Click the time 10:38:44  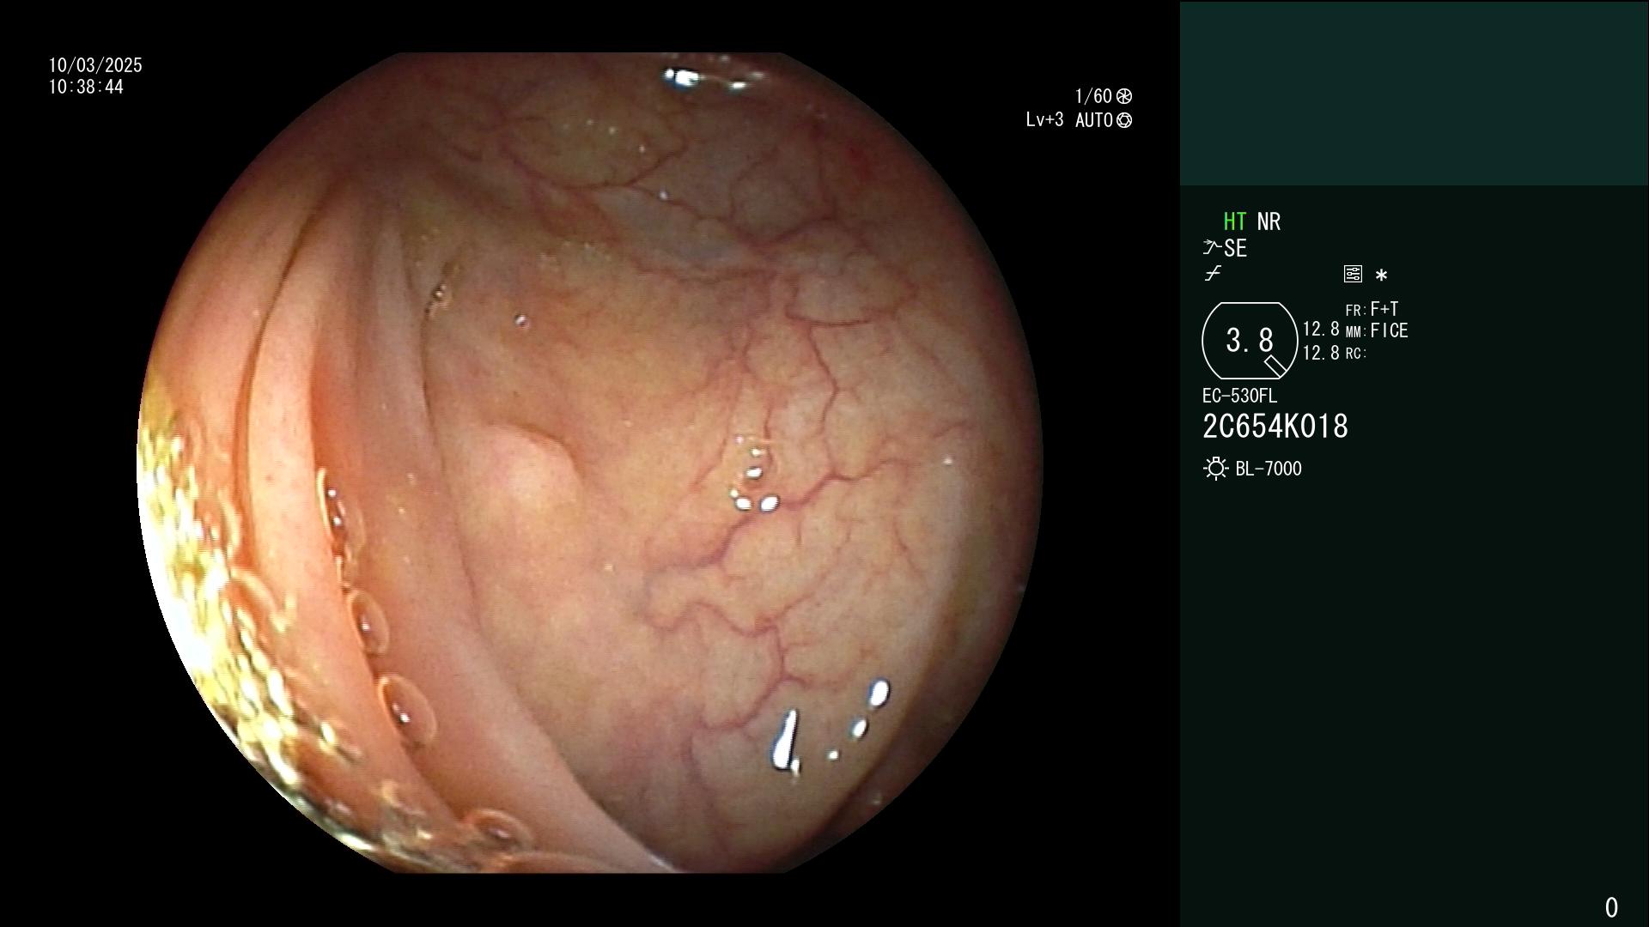tap(86, 88)
